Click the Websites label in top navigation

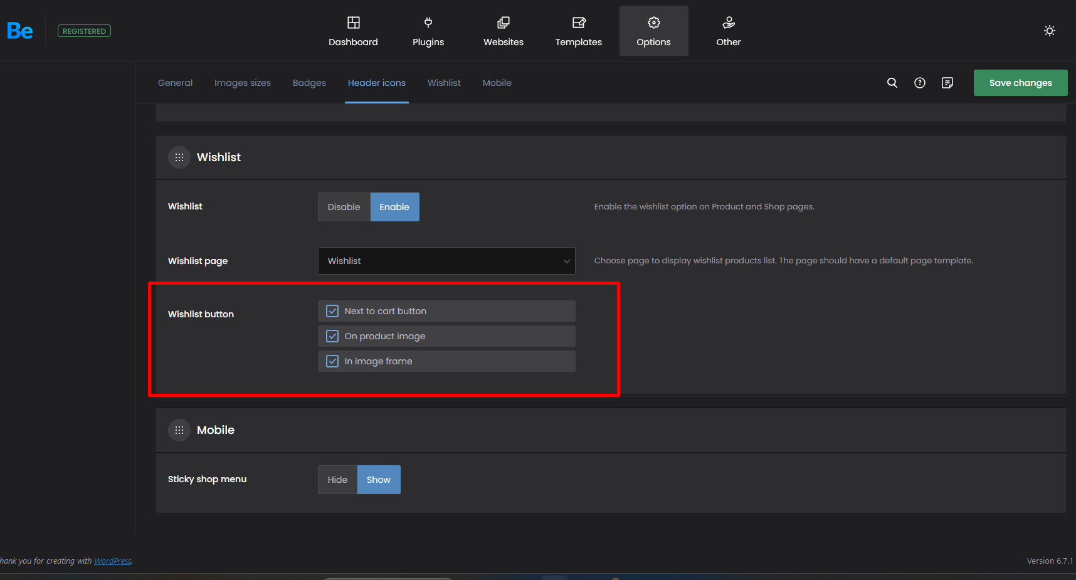504,42
